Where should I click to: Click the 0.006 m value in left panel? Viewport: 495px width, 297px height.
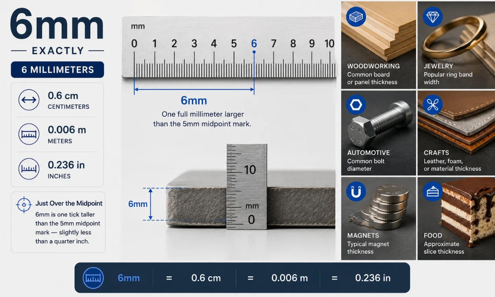click(67, 130)
